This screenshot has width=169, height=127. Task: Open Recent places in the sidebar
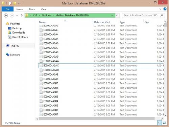[20, 37]
